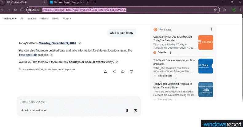Click the thumbs down feedback icon
The width and height of the screenshot is (243, 127).
pyautogui.click(x=131, y=72)
